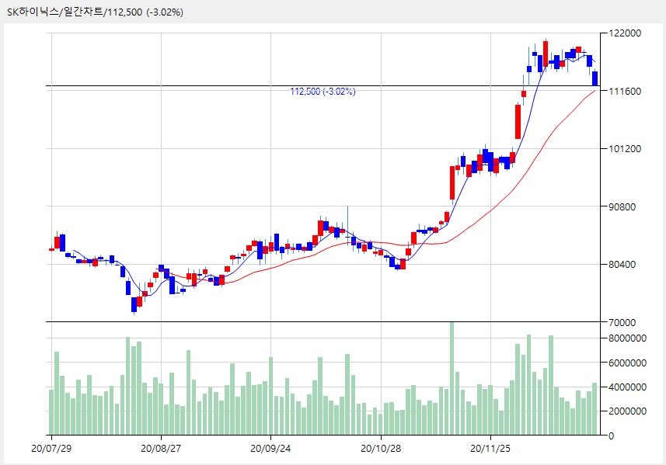
Task: Select the 80400 price axis label
Action: (622, 264)
